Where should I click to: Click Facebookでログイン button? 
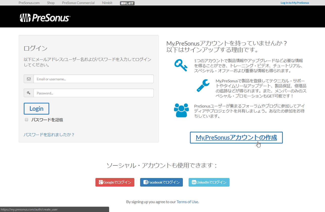[x=161, y=182]
